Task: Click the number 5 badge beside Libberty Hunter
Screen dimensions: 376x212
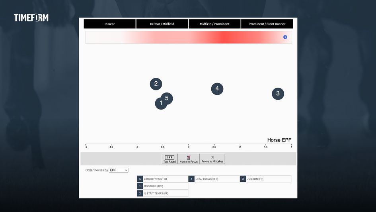Action: [x=140, y=179]
